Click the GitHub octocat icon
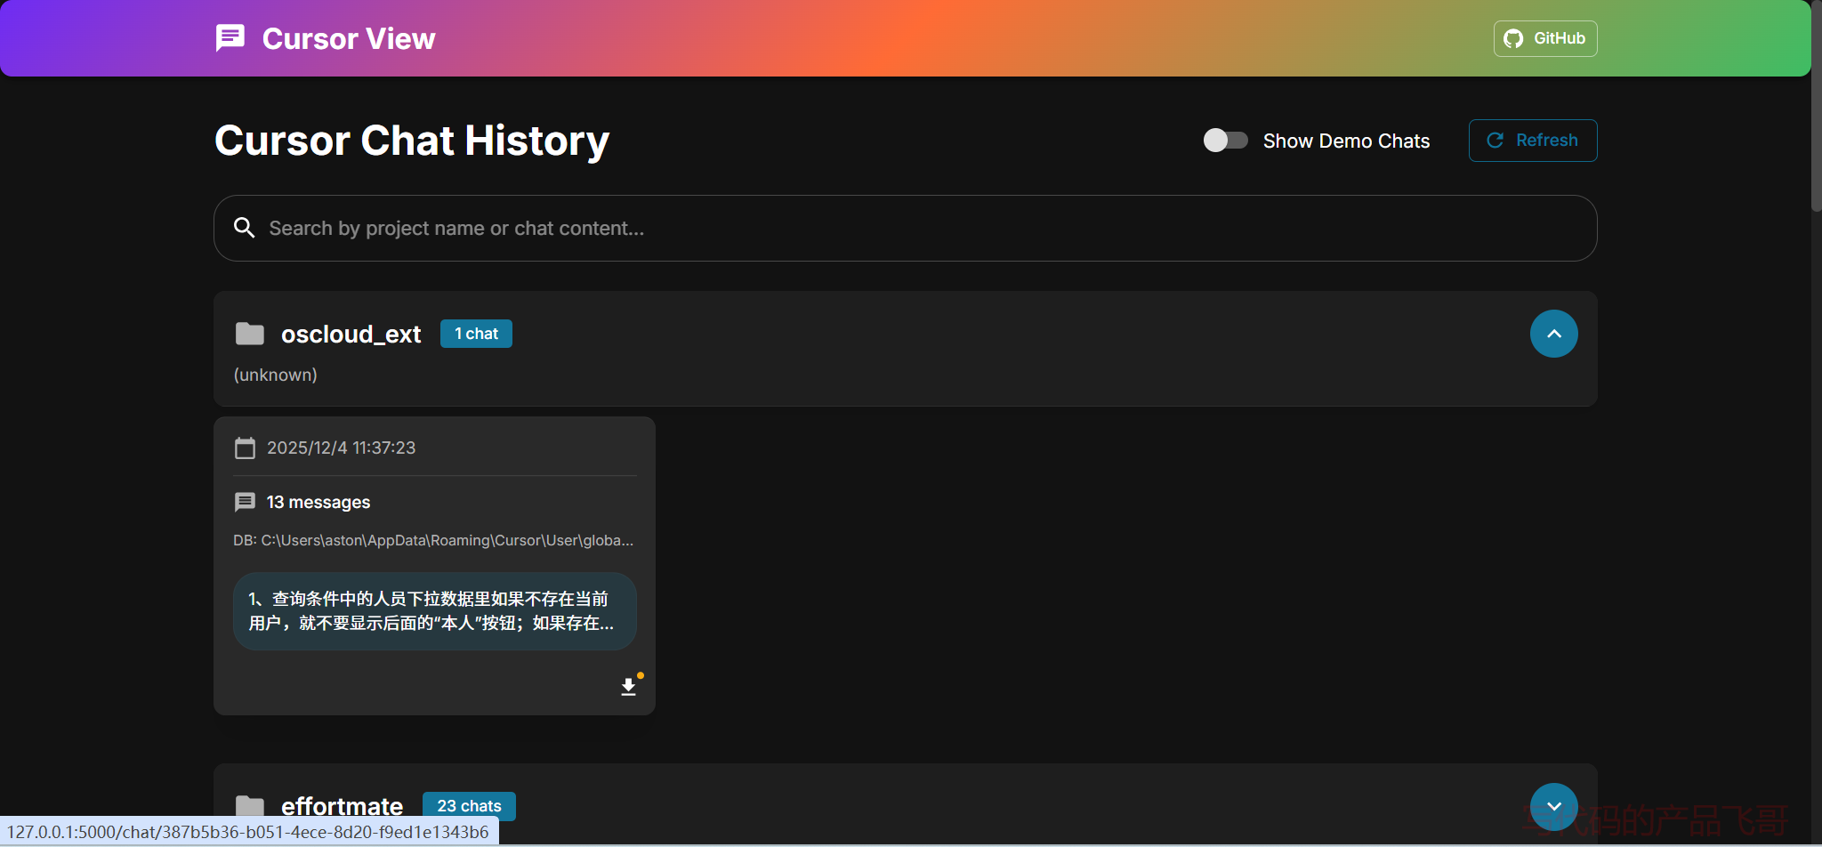Image resolution: width=1822 pixels, height=847 pixels. pos(1513,38)
